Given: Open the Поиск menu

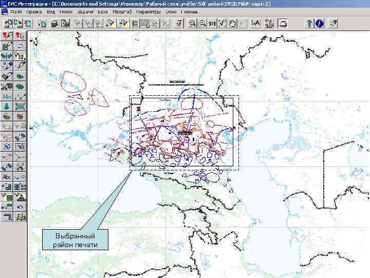Looking at the screenshot, I should pyautogui.click(x=66, y=11).
